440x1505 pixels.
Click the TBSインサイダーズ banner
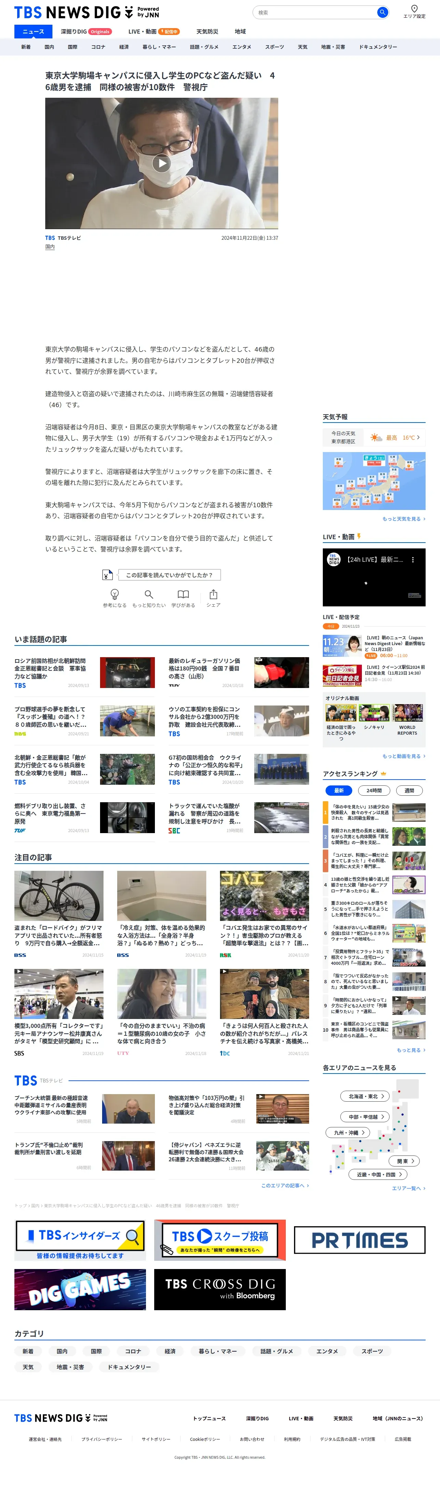tap(80, 1240)
